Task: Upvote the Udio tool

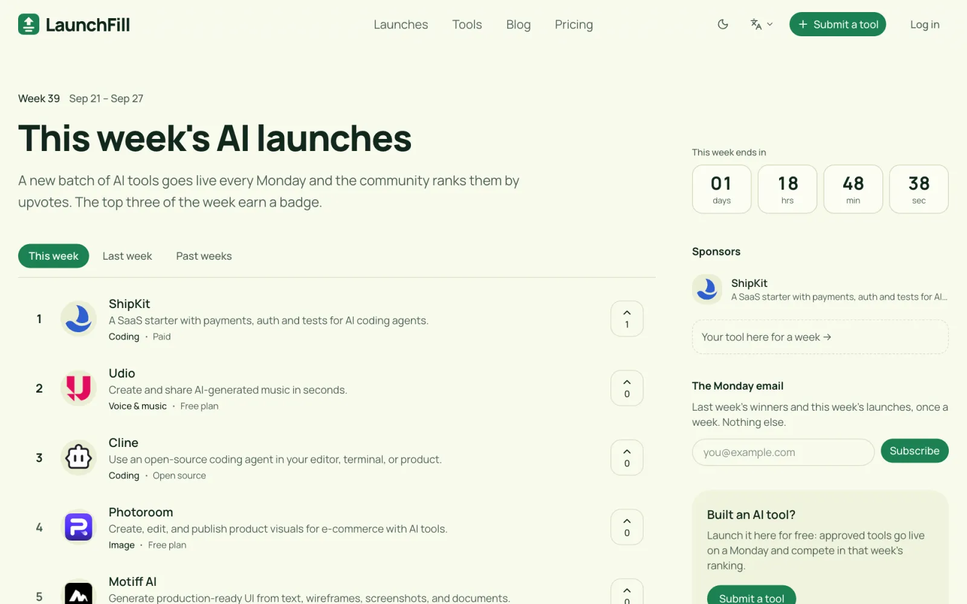Action: 627,388
